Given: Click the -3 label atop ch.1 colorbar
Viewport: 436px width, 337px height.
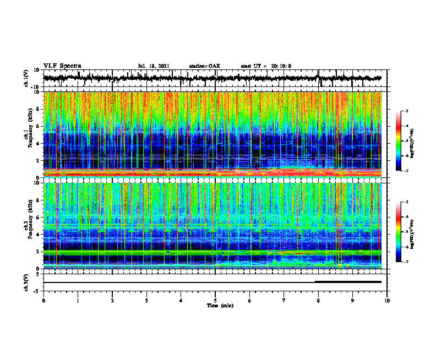Looking at the screenshot, I should (406, 111).
